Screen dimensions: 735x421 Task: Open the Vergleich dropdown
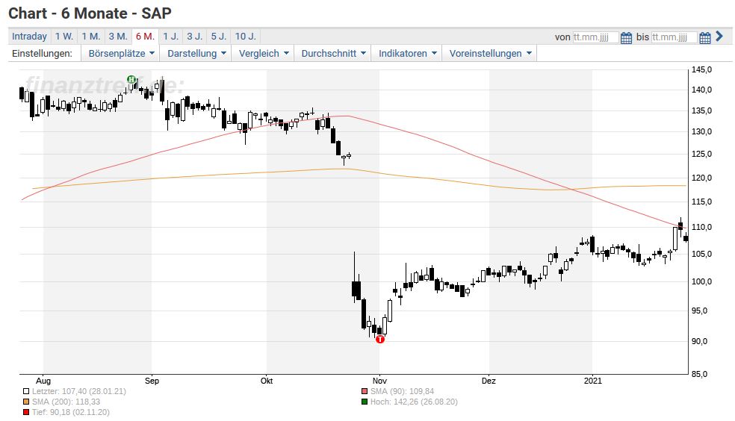click(264, 54)
